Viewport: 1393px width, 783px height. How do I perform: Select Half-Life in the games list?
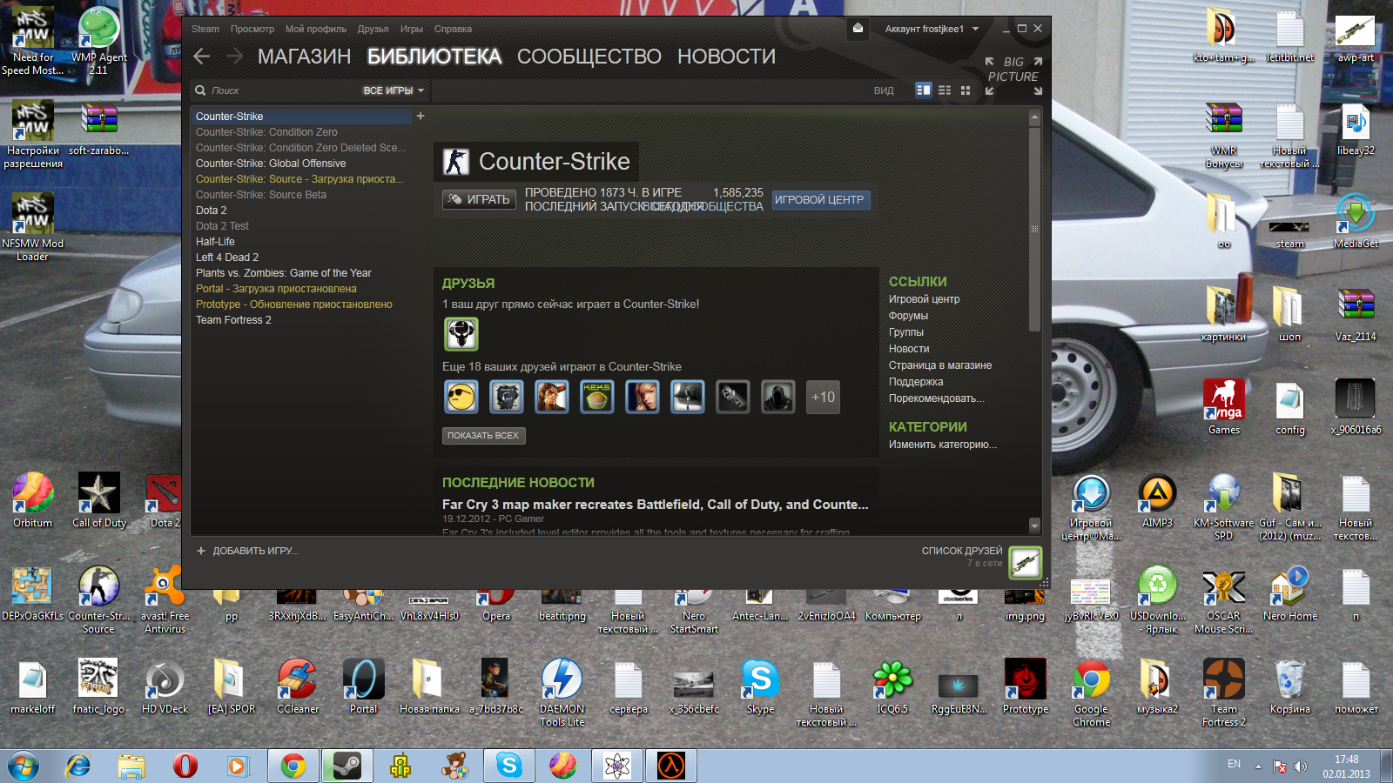coord(215,242)
